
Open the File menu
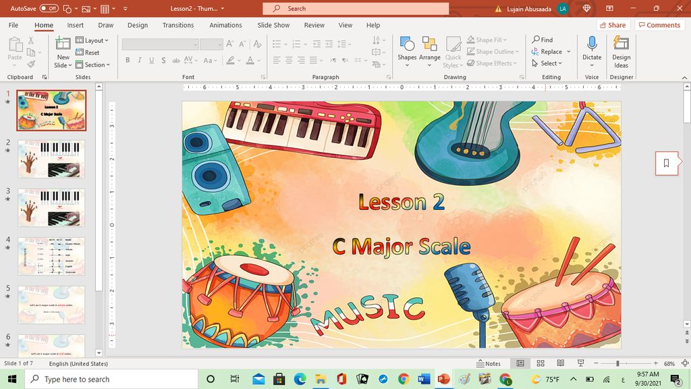point(13,25)
